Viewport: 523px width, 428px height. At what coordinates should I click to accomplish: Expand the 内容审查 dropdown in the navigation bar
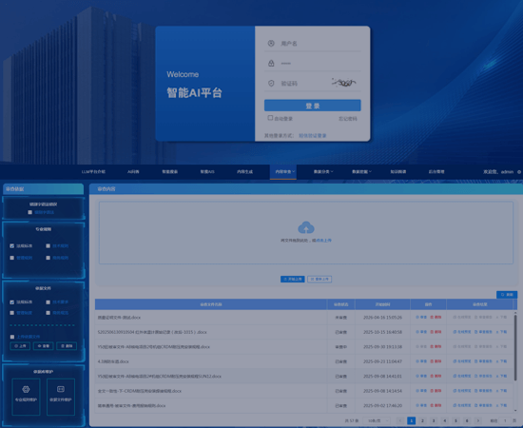[283, 172]
